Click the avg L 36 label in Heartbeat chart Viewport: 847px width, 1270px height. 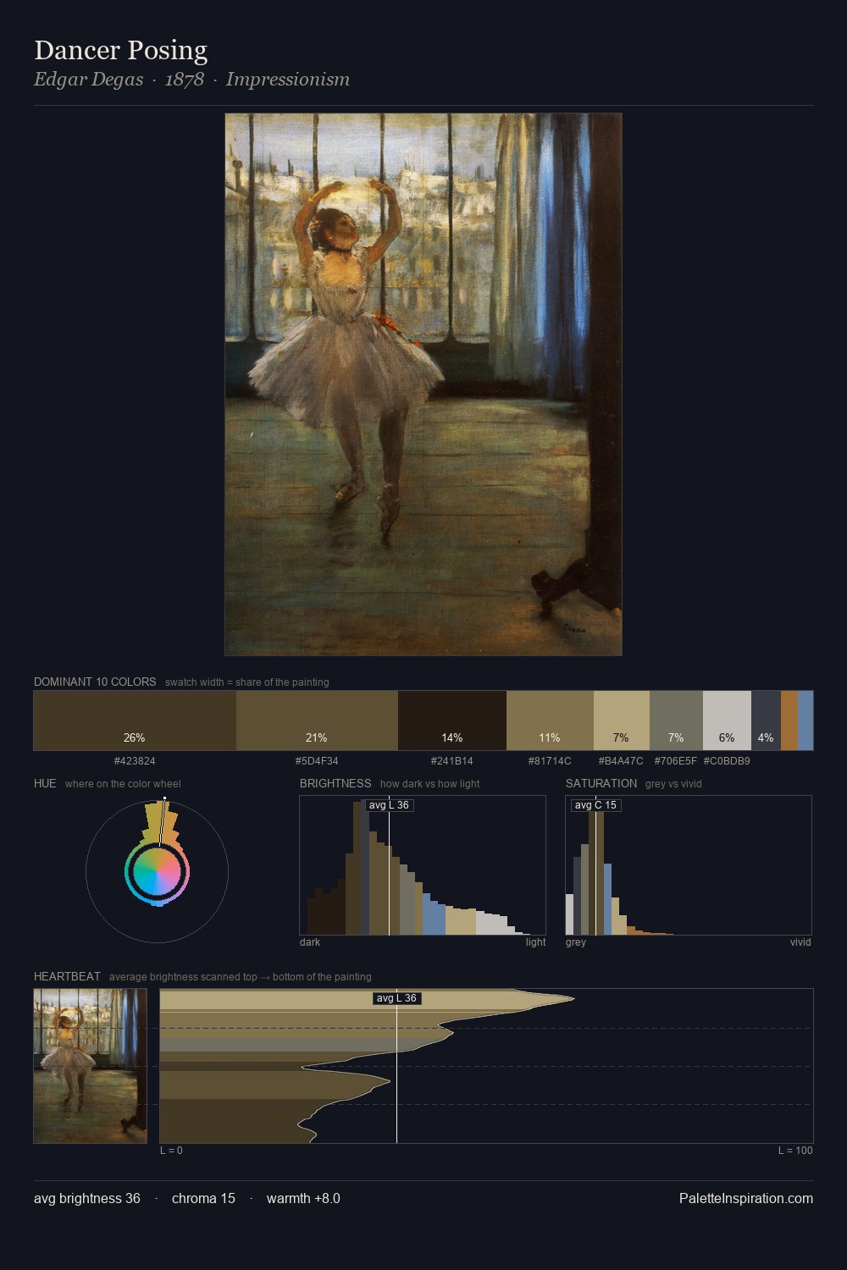coord(397,998)
